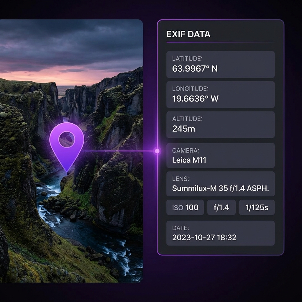Select the date value 2023-10-27 18:32
Viewport: 302px width, 302px height.
204,237
